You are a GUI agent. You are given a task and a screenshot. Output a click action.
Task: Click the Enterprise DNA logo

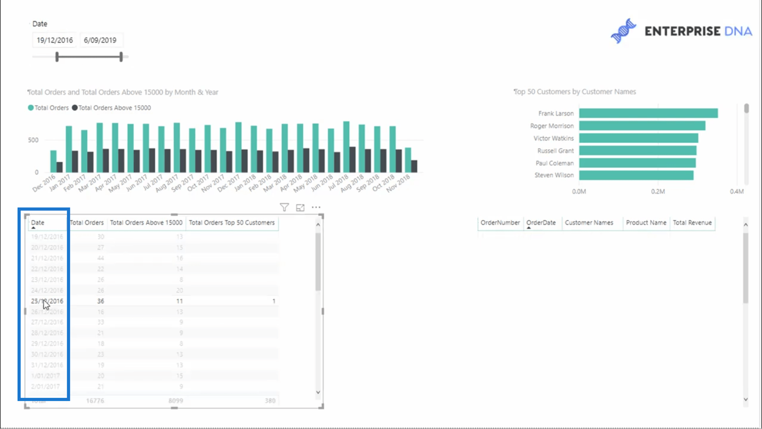(x=681, y=31)
